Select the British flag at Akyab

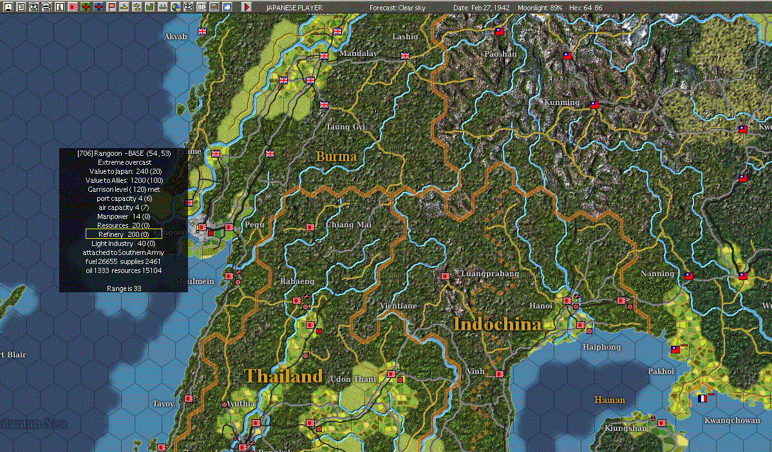pos(202,31)
